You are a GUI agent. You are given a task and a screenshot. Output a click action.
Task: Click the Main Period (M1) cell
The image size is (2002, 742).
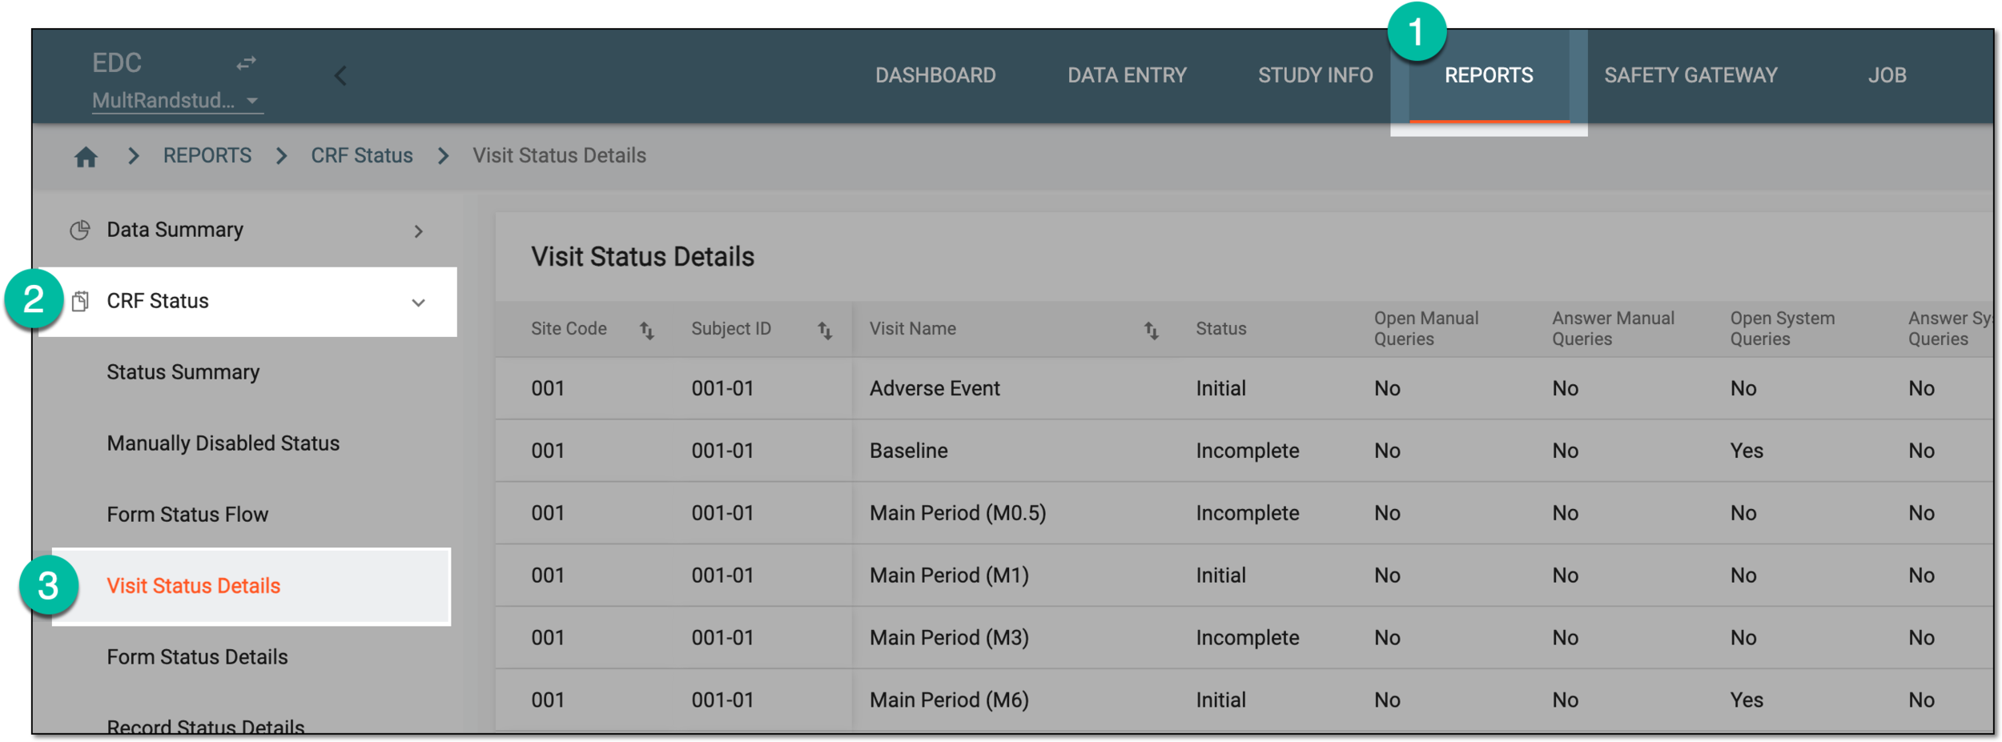[949, 576]
